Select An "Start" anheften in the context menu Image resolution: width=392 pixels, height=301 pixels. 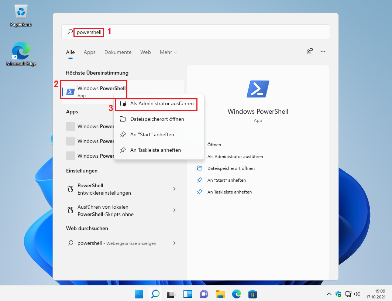tap(152, 134)
